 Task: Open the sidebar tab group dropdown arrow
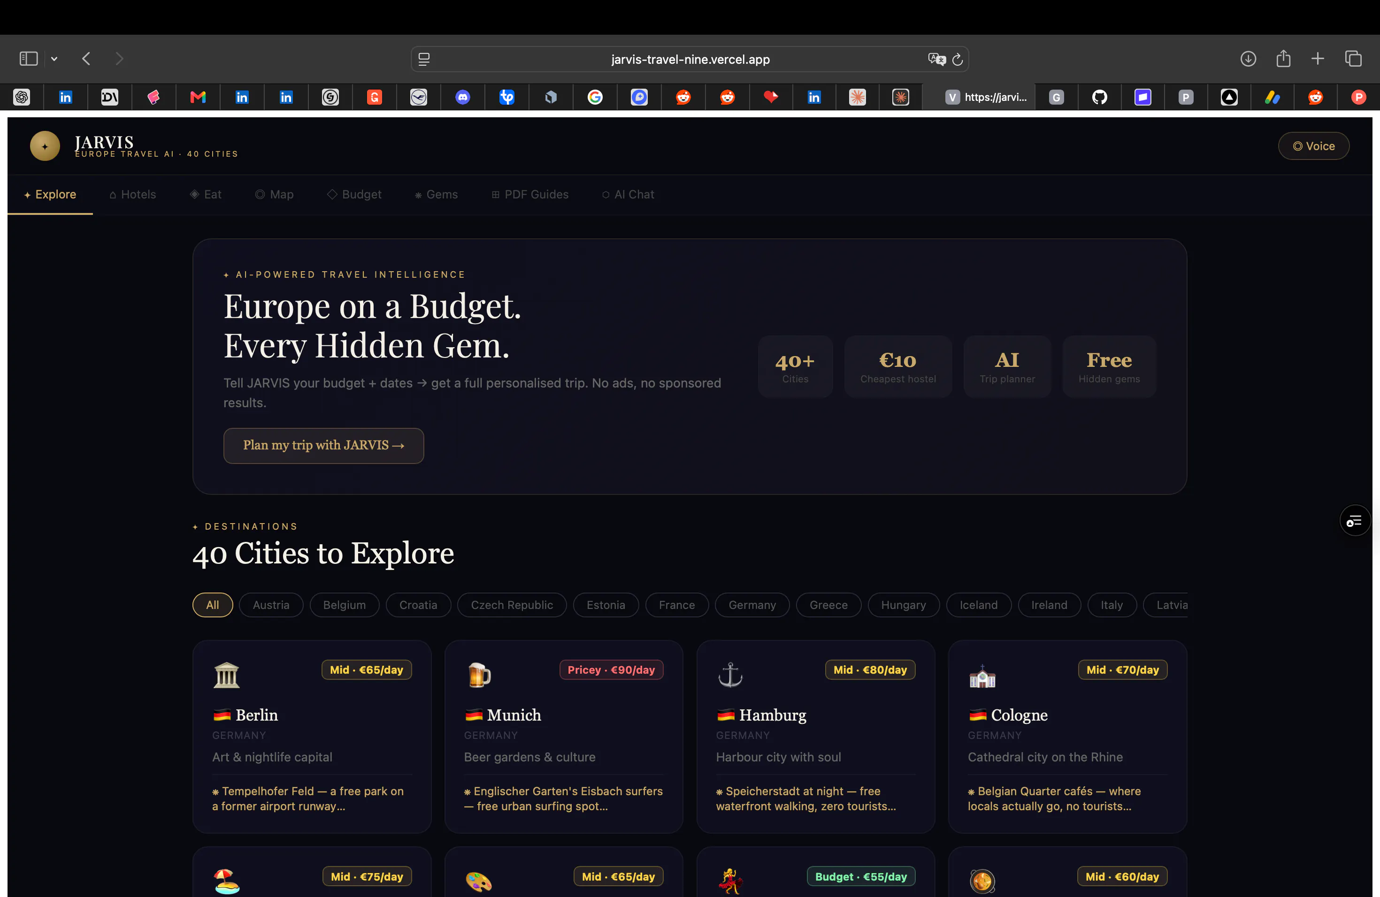point(54,59)
